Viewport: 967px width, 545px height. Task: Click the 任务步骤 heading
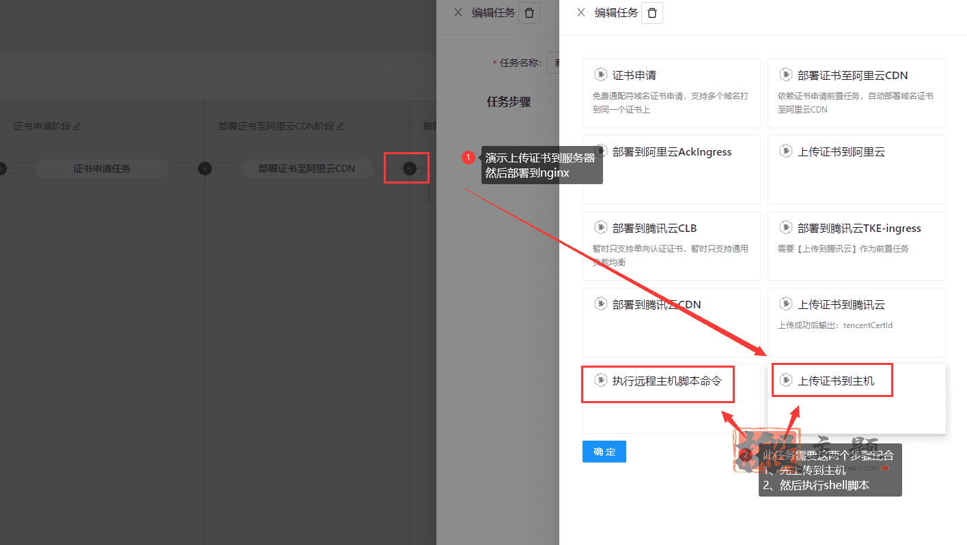(509, 102)
